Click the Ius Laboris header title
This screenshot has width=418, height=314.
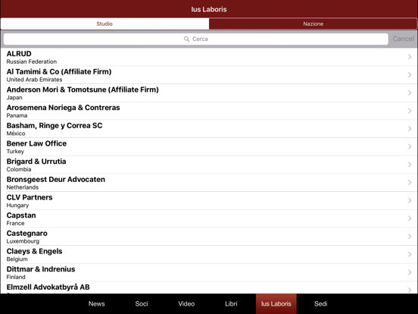[x=209, y=9]
